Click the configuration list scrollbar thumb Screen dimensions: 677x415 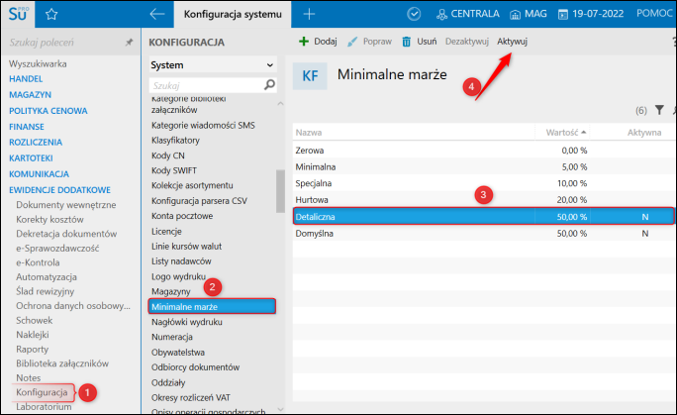pyautogui.click(x=280, y=191)
